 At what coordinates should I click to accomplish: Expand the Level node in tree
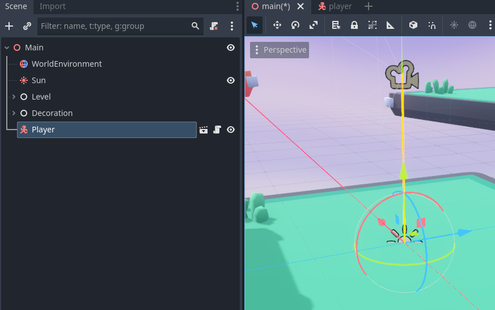coord(14,97)
